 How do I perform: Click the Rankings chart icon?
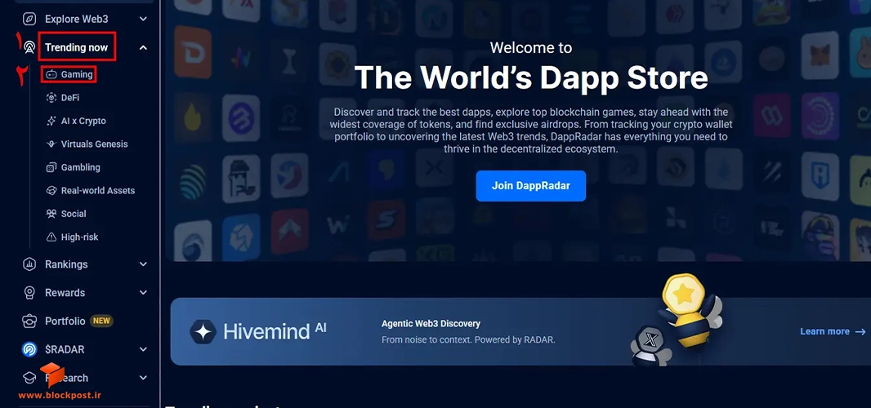[x=29, y=264]
